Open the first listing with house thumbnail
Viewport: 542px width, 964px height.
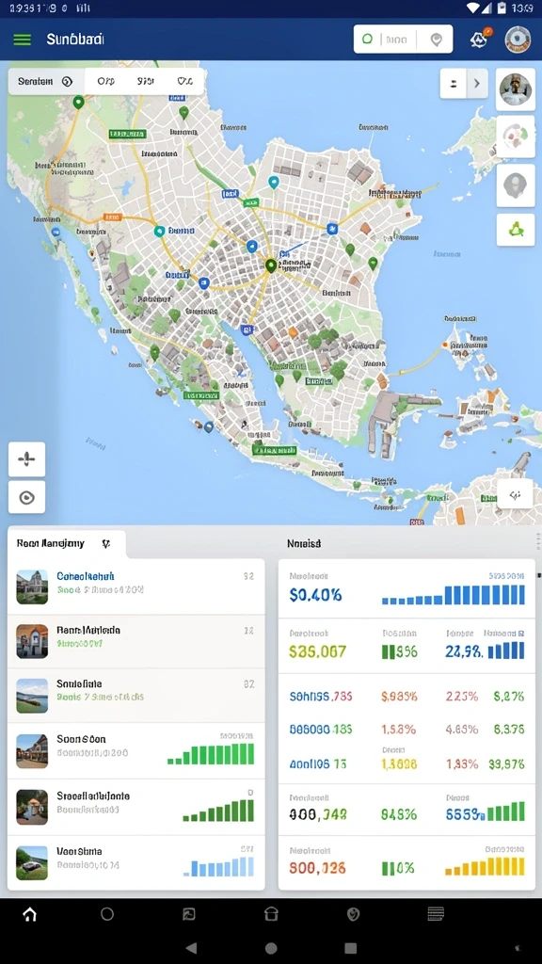coord(135,586)
